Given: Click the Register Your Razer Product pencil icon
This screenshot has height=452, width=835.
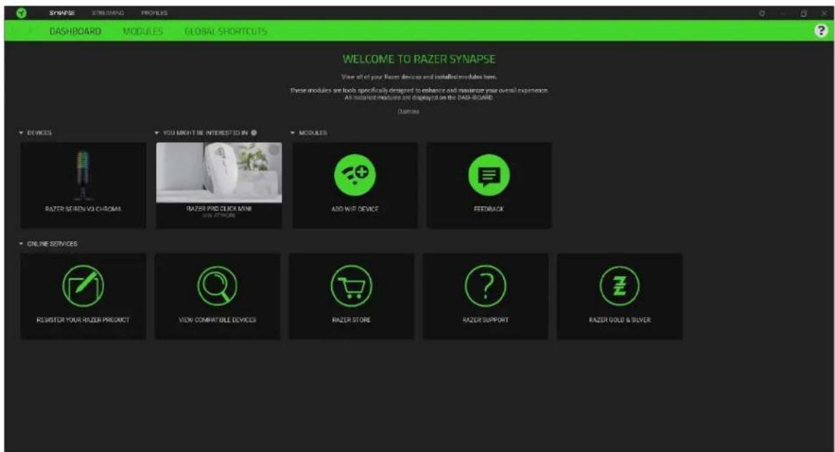Looking at the screenshot, I should coord(83,287).
